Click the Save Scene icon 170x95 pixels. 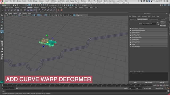click(17, 5)
